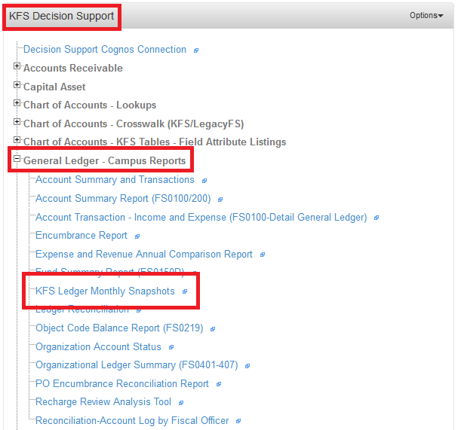Click external icon beside Account Summary and Transactions

pyautogui.click(x=204, y=181)
